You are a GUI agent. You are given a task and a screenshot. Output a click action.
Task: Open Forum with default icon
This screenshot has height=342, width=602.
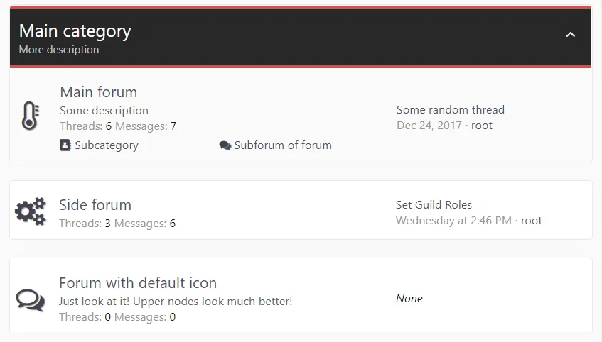tap(138, 283)
